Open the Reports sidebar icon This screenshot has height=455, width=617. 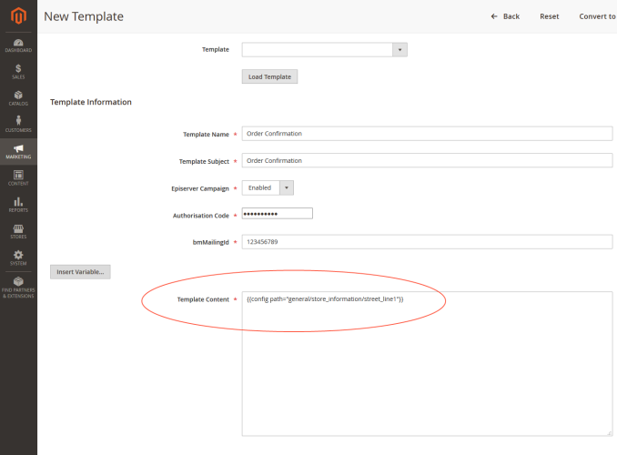tap(18, 204)
